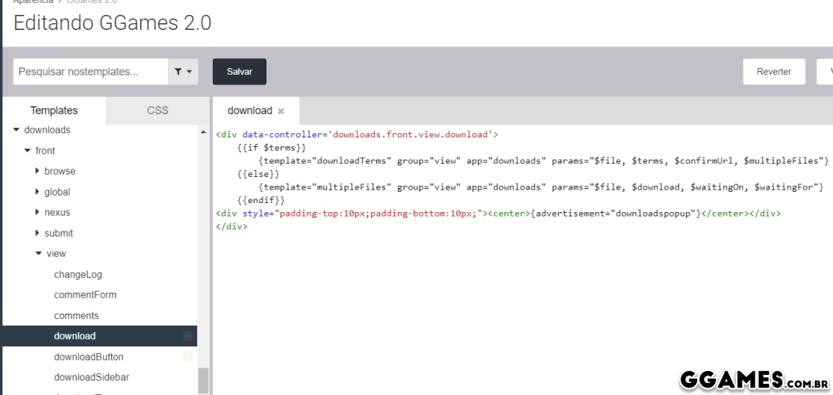This screenshot has width=833, height=395.
Task: Click the template list scrollbar thumb
Action: [204, 379]
